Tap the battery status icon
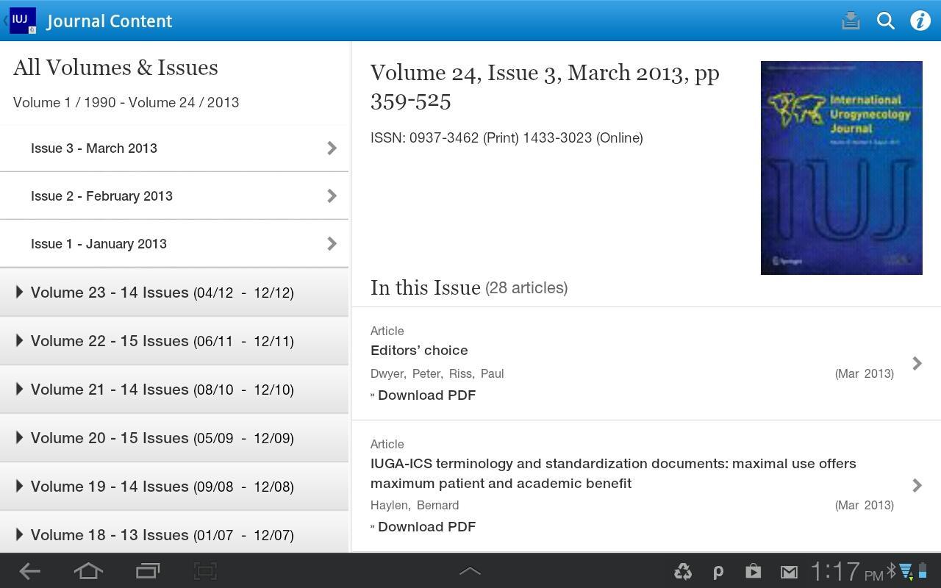This screenshot has height=588, width=941. coord(922,571)
